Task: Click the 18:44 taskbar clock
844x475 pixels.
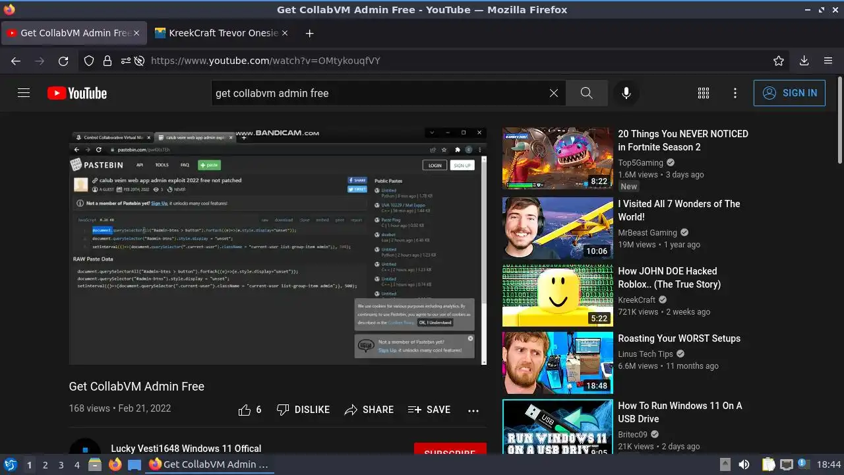Action: pos(829,464)
